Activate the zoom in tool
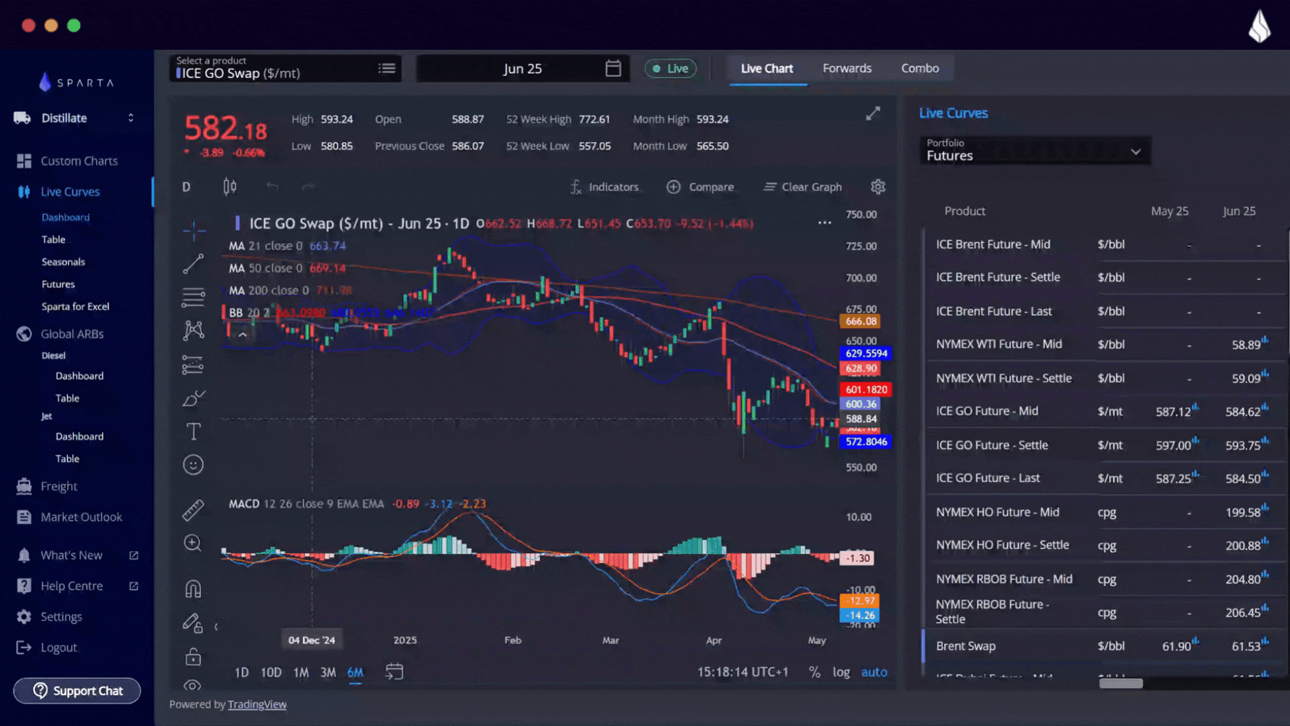The width and height of the screenshot is (1290, 726). coord(193,543)
